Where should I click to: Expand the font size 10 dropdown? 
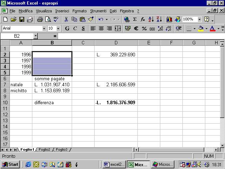click(x=58, y=29)
